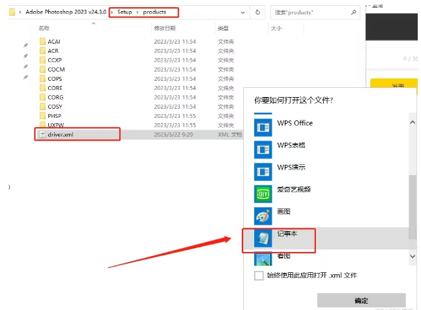Open the COCM folder
Image resolution: width=421 pixels, height=310 pixels.
click(56, 70)
